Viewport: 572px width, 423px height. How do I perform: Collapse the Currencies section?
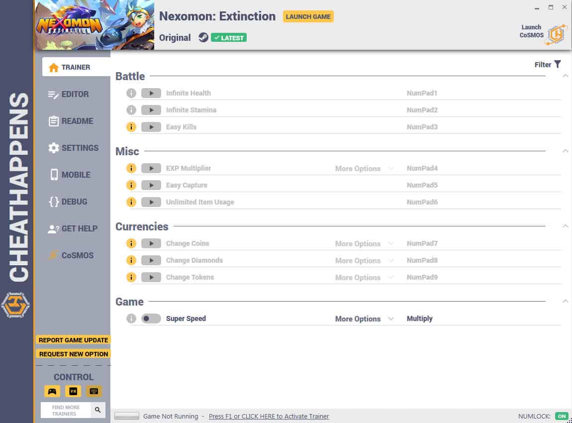point(565,226)
